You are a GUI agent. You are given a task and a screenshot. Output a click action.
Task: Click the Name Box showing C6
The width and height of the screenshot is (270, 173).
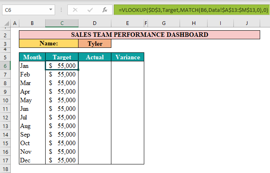[28, 10]
